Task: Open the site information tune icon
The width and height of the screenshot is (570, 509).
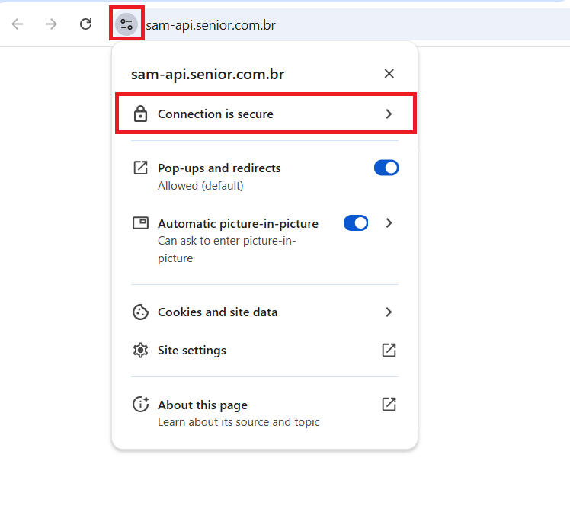Action: (126, 24)
